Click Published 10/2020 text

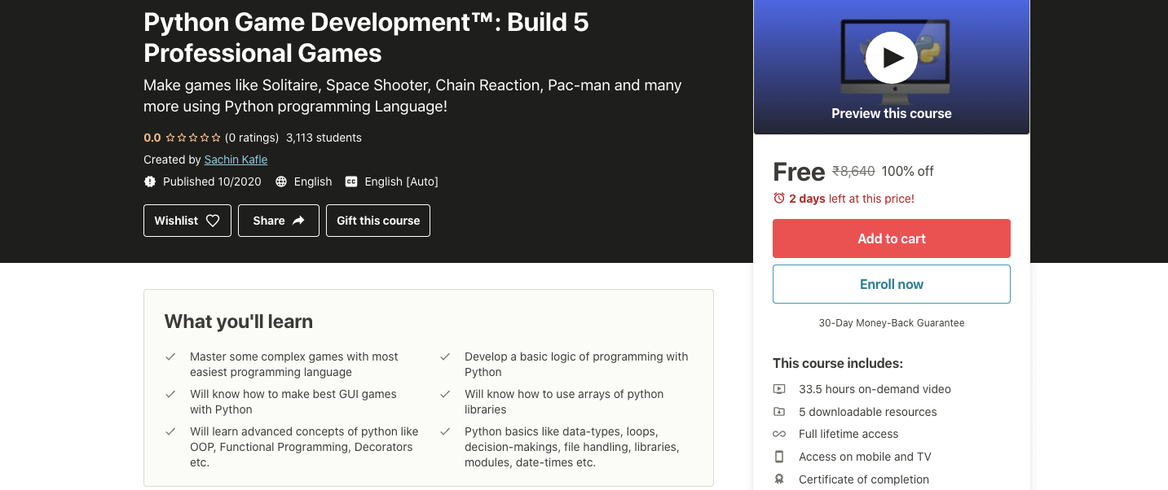pyautogui.click(x=212, y=182)
